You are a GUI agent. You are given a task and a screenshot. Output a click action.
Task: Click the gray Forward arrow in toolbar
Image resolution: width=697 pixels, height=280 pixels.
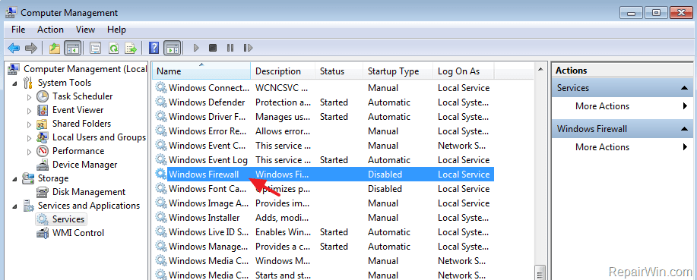click(x=30, y=48)
